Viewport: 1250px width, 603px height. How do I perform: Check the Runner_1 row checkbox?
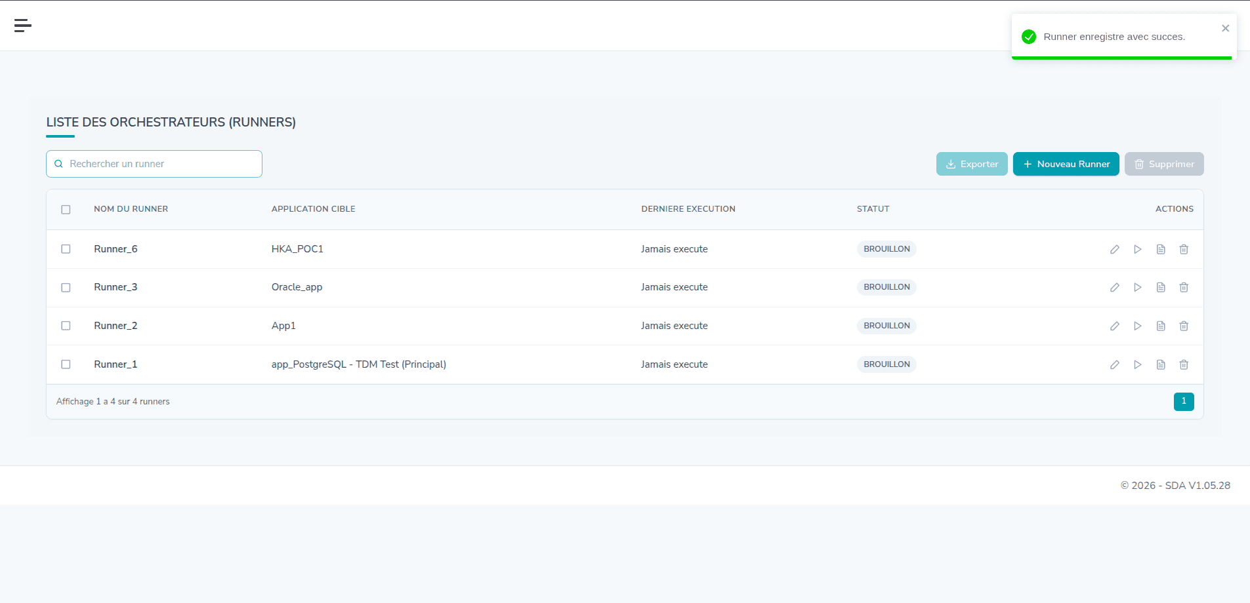pyautogui.click(x=66, y=364)
